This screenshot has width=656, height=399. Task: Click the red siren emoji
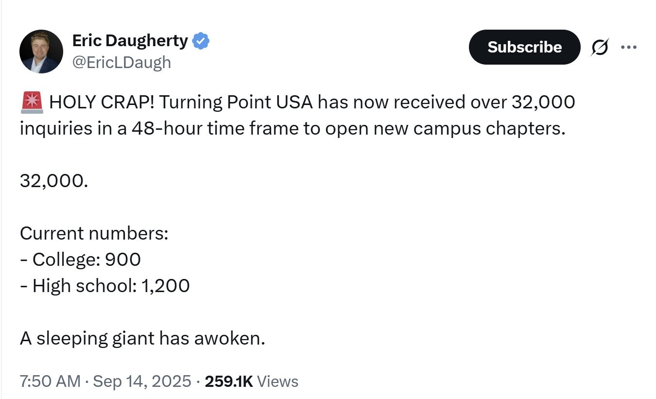coord(32,103)
